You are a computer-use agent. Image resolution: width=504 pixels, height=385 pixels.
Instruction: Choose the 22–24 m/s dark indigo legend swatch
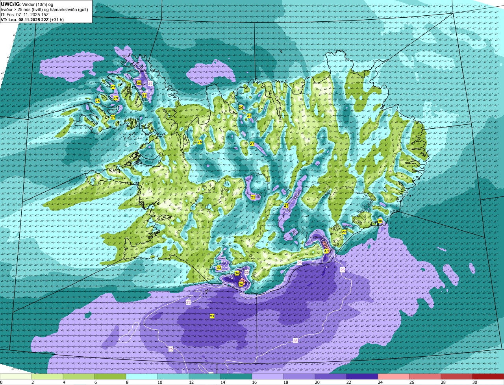tap(362, 376)
